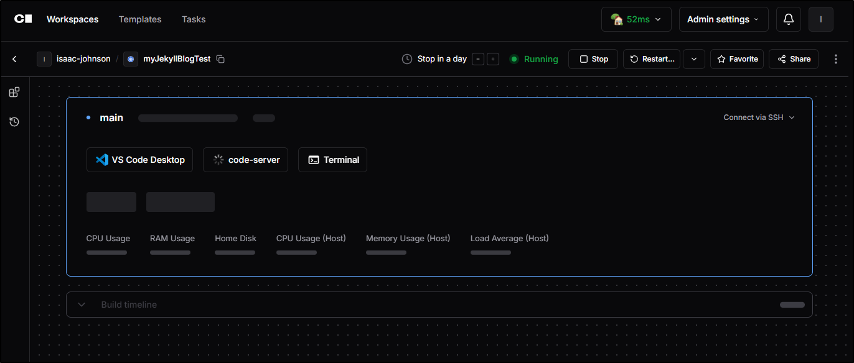Click the back arrow icon
This screenshot has height=363, width=854.
click(14, 59)
